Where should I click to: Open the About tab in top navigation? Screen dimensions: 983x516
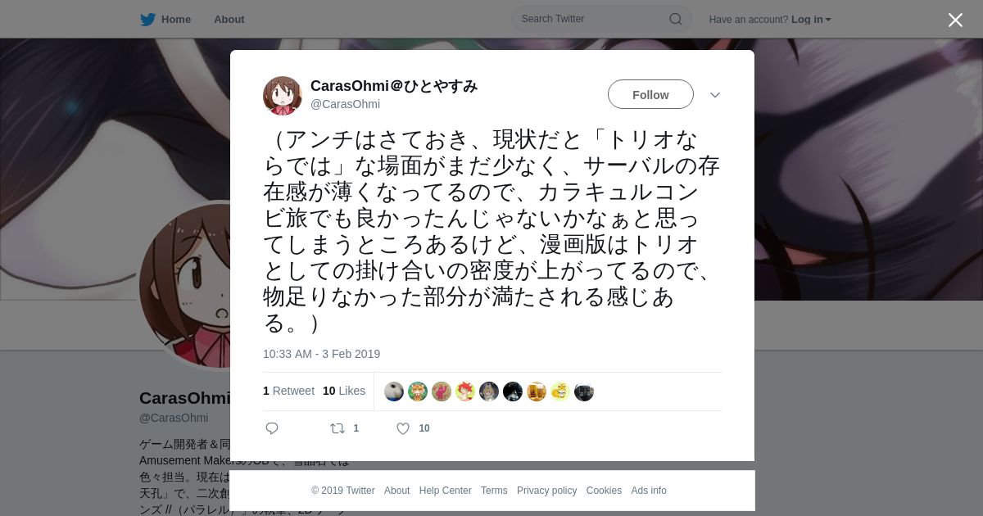point(229,20)
